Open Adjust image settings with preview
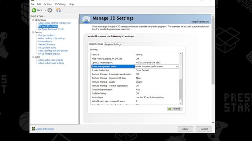This screenshot has width=252, height=141. 54,23
